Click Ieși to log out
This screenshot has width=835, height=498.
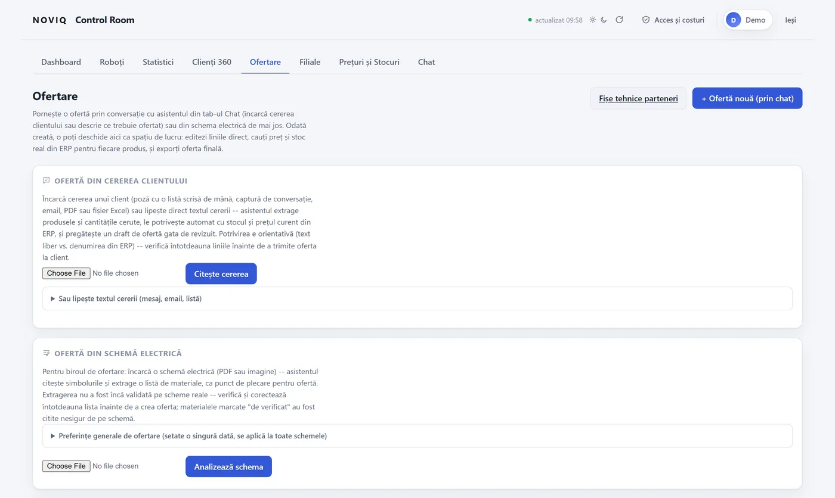[x=790, y=20]
